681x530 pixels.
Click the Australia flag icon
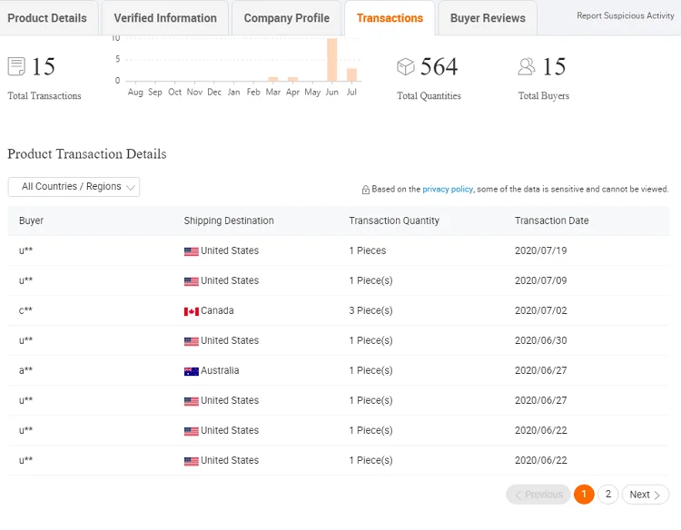(191, 371)
